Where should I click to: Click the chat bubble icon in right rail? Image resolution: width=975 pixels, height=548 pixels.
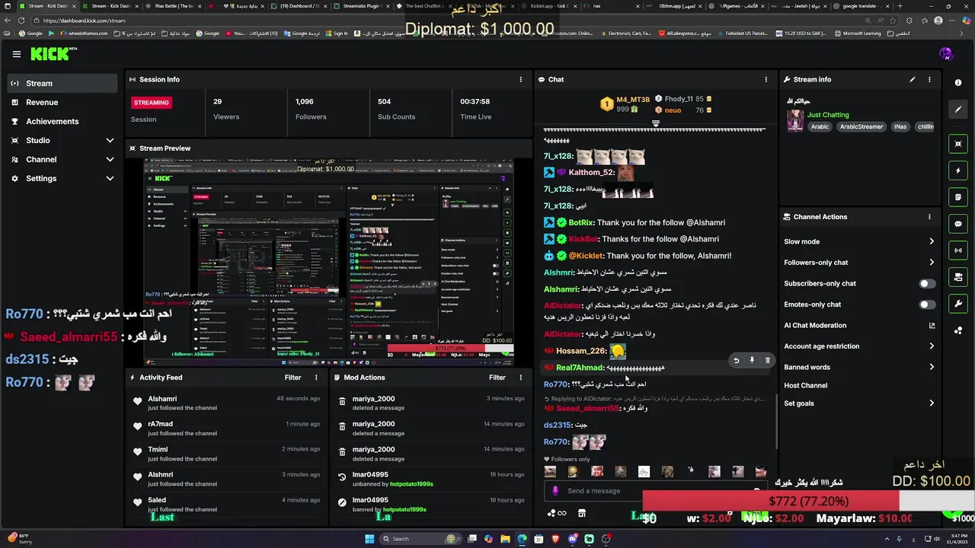[x=958, y=224]
